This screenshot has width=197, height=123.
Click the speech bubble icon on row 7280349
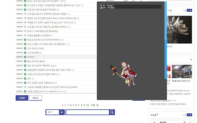pos(25,27)
